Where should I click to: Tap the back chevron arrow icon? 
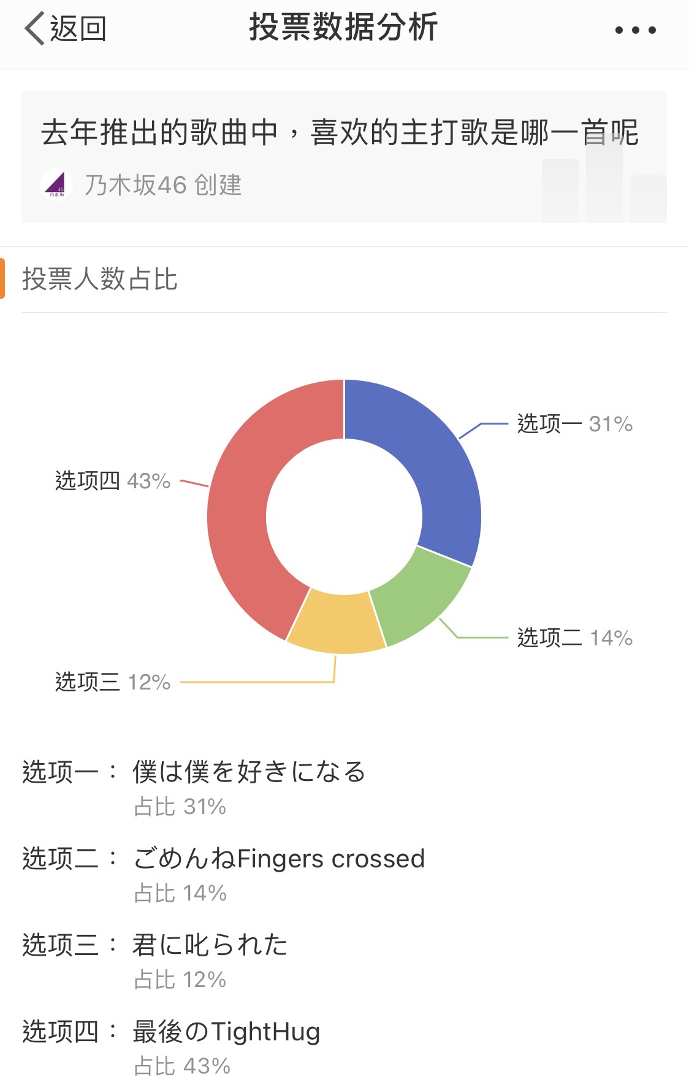[x=34, y=29]
